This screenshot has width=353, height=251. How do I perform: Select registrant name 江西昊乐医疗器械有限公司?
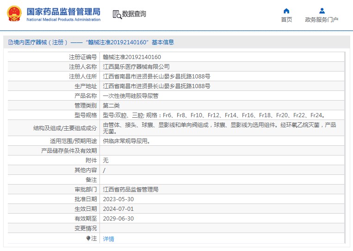point(136,67)
